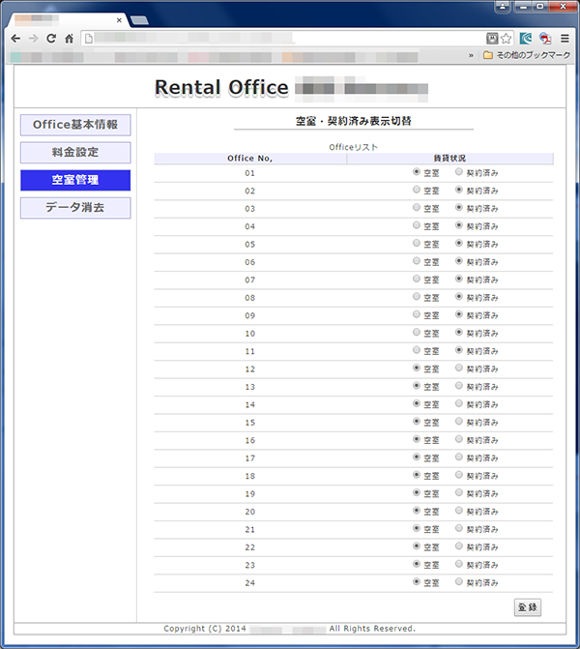Expand the hidden bookmarks chevron
580x649 pixels.
pos(471,56)
